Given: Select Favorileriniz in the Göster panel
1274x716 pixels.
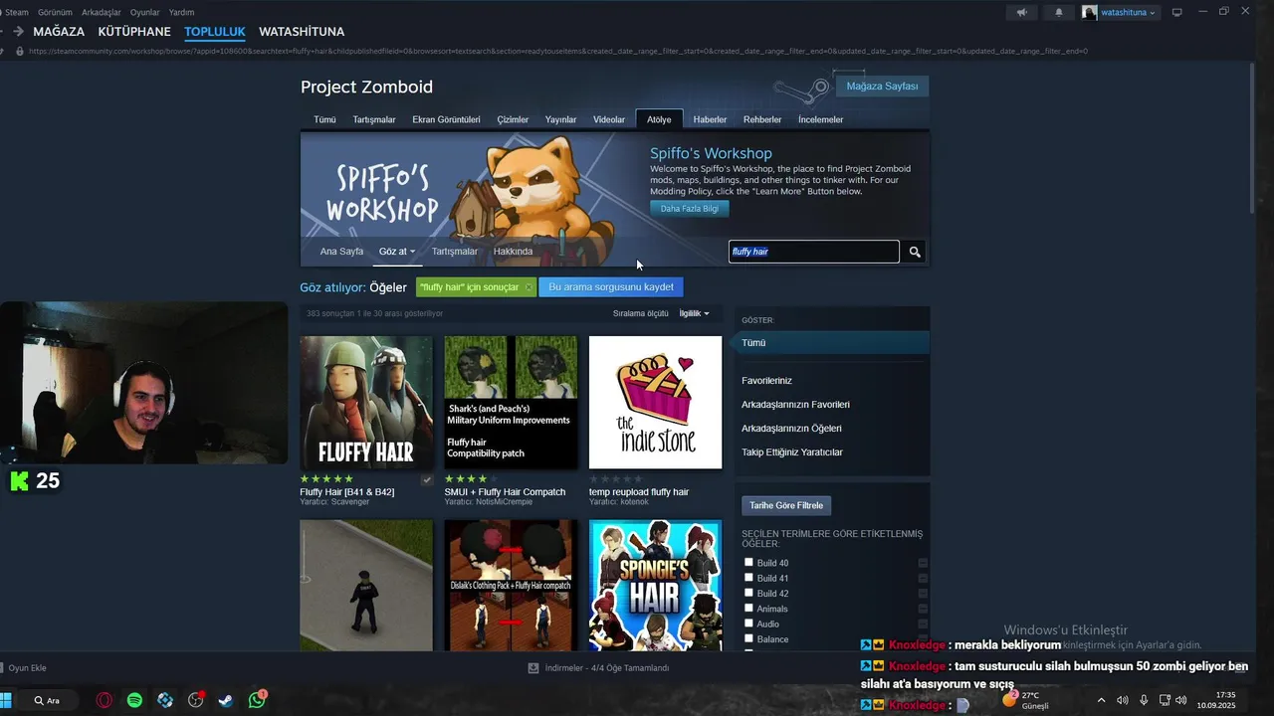Looking at the screenshot, I should pyautogui.click(x=766, y=381).
